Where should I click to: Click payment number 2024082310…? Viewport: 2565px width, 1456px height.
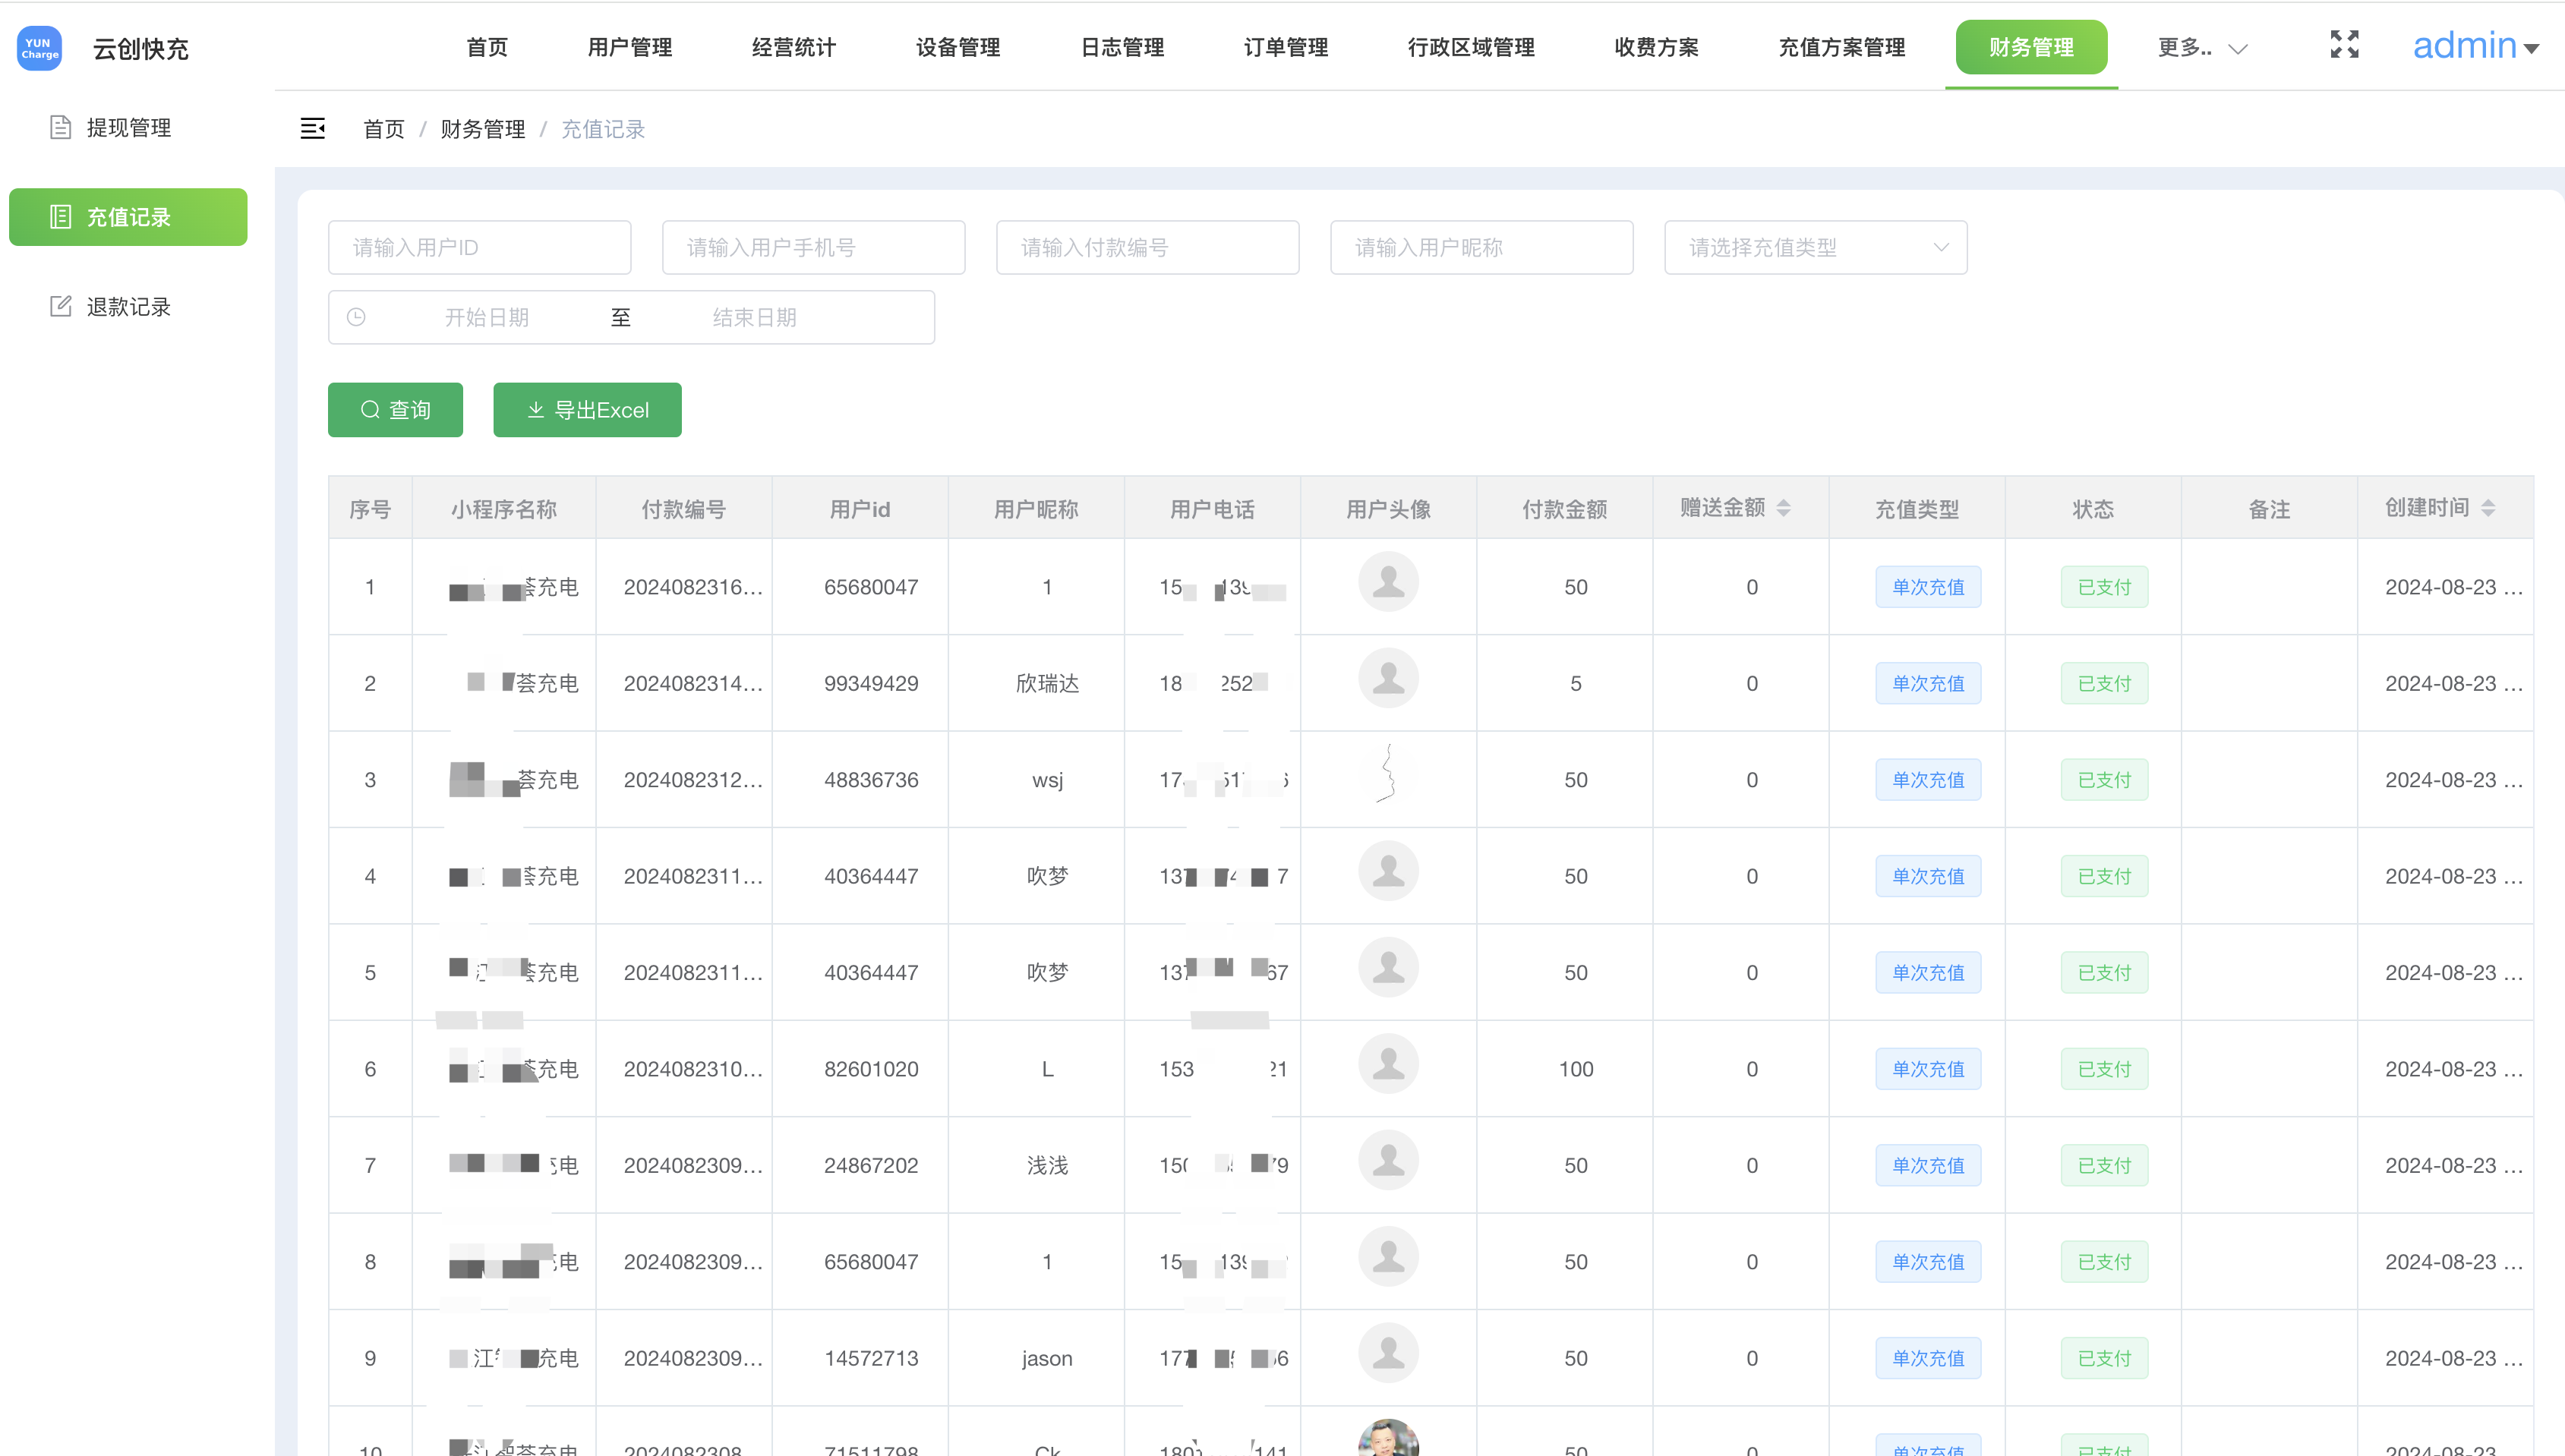693,1069
